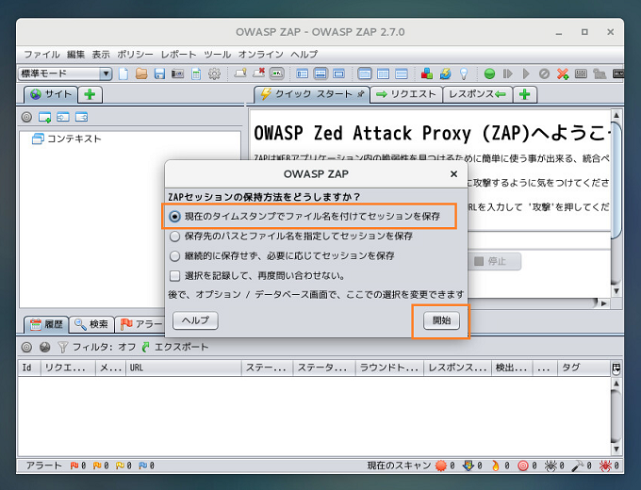Click the import context icon in Sites panel

tap(63, 117)
